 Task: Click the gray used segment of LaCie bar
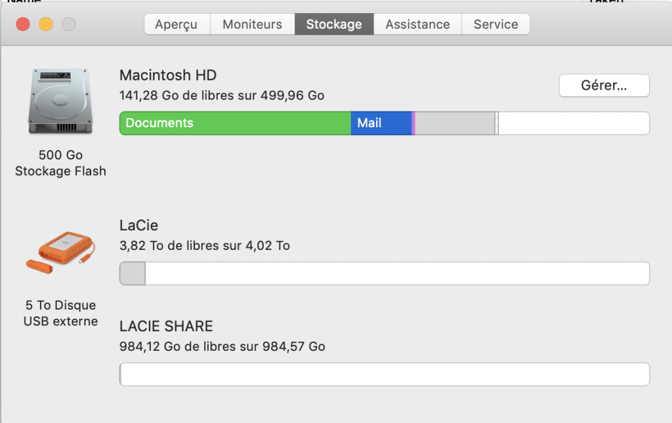coord(133,273)
